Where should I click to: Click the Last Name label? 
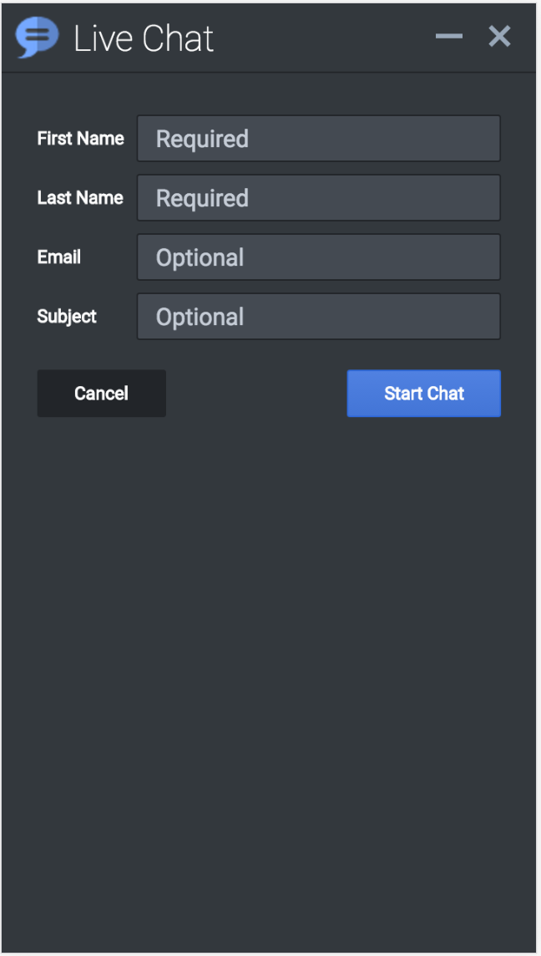point(80,198)
